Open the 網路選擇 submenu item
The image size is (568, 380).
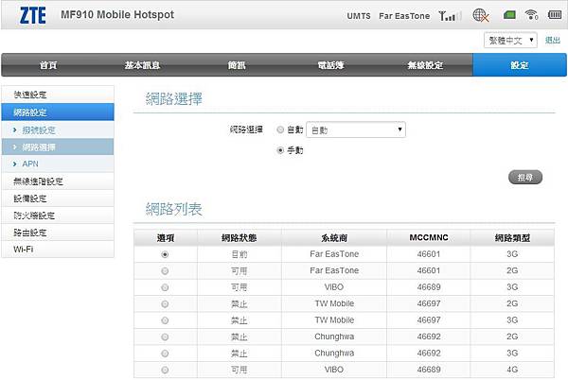(58, 147)
